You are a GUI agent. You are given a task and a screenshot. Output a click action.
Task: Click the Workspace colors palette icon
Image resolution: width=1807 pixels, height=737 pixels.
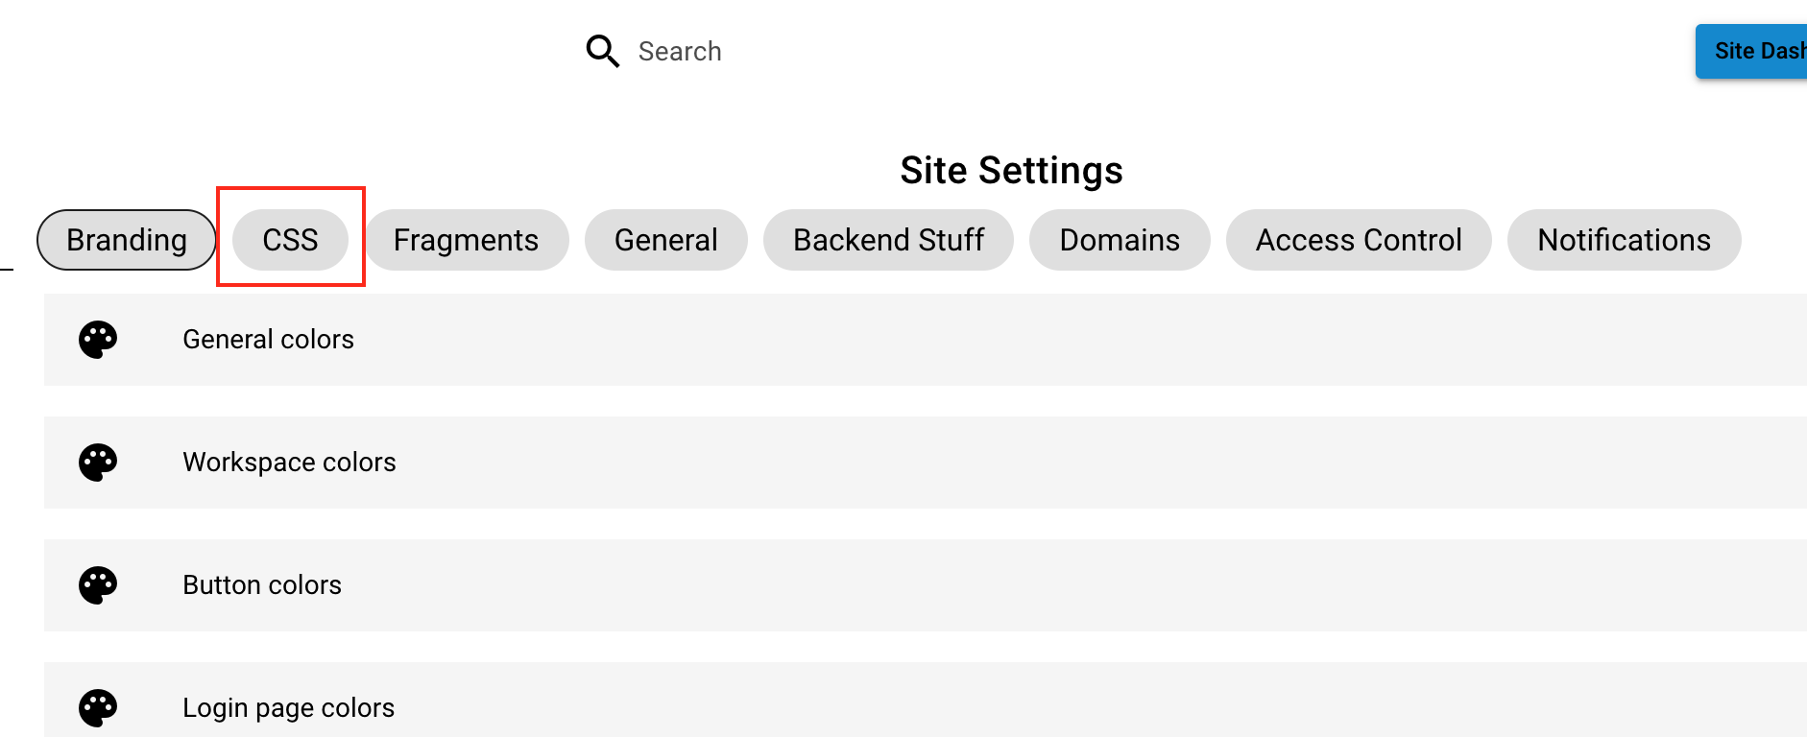98,463
